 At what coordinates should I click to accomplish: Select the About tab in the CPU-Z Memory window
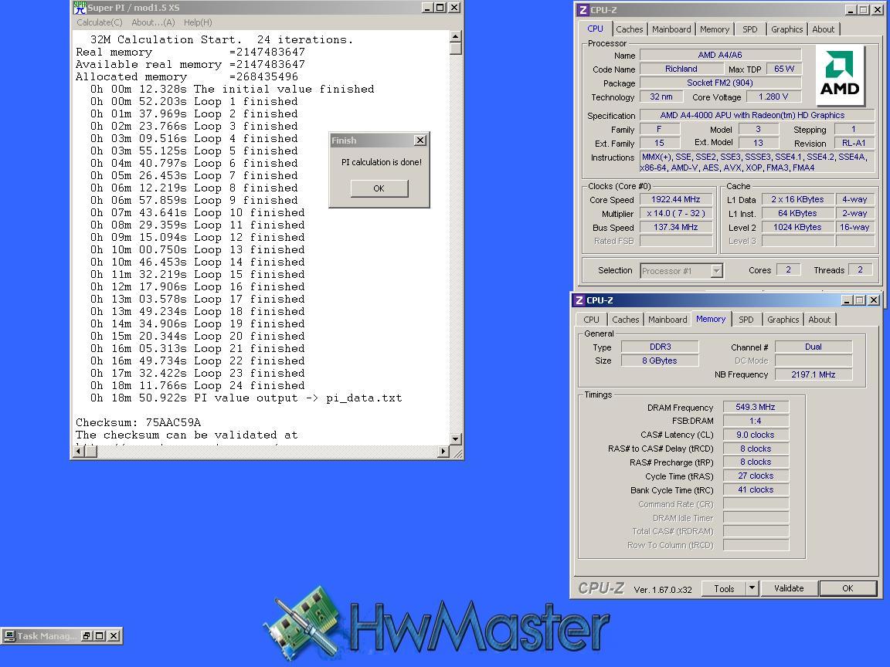[x=819, y=320]
